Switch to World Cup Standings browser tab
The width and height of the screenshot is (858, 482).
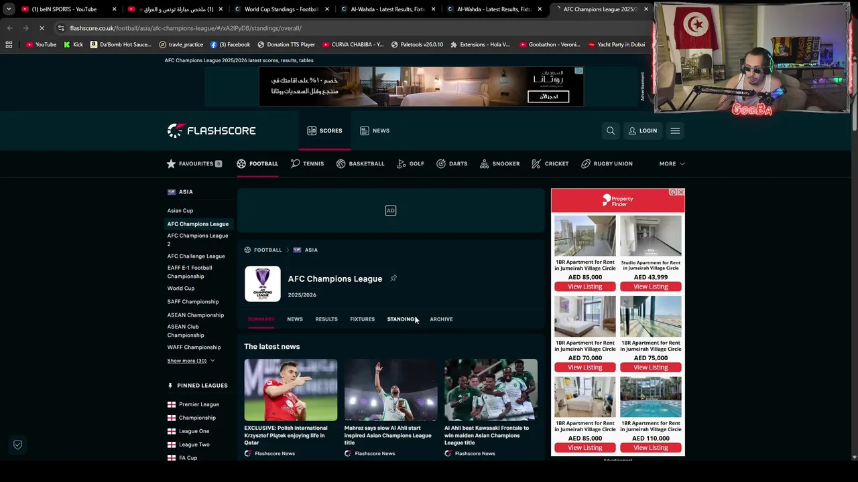tap(280, 9)
